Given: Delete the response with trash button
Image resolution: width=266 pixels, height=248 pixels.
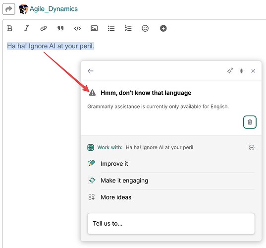Looking at the screenshot, I should coord(250,122).
